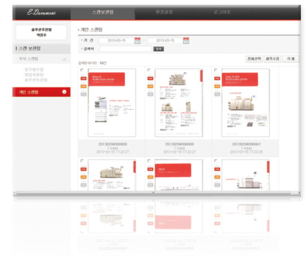The image size is (307, 257).
Task: Click the 전체선택 select-all button
Action: [x=254, y=59]
